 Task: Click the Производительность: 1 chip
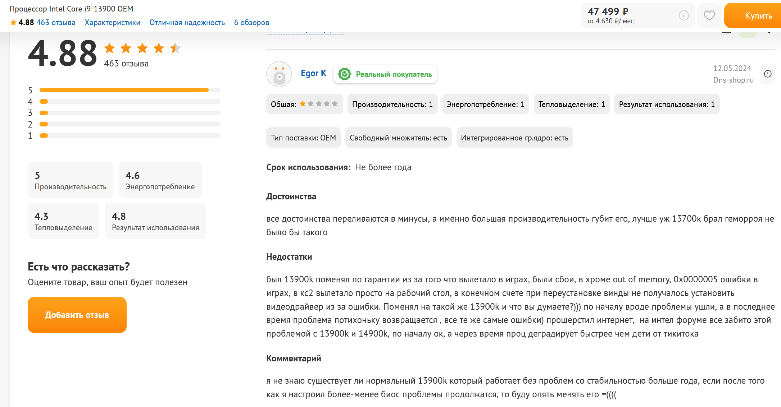coord(392,104)
